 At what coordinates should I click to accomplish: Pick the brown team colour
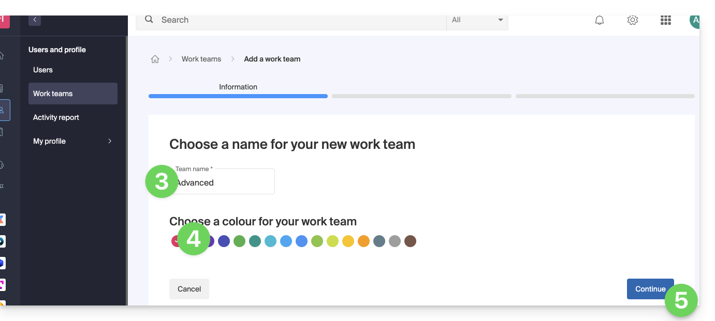pos(410,241)
